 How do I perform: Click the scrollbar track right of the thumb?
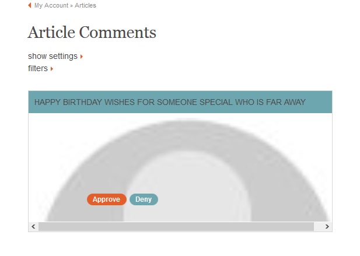(318, 227)
